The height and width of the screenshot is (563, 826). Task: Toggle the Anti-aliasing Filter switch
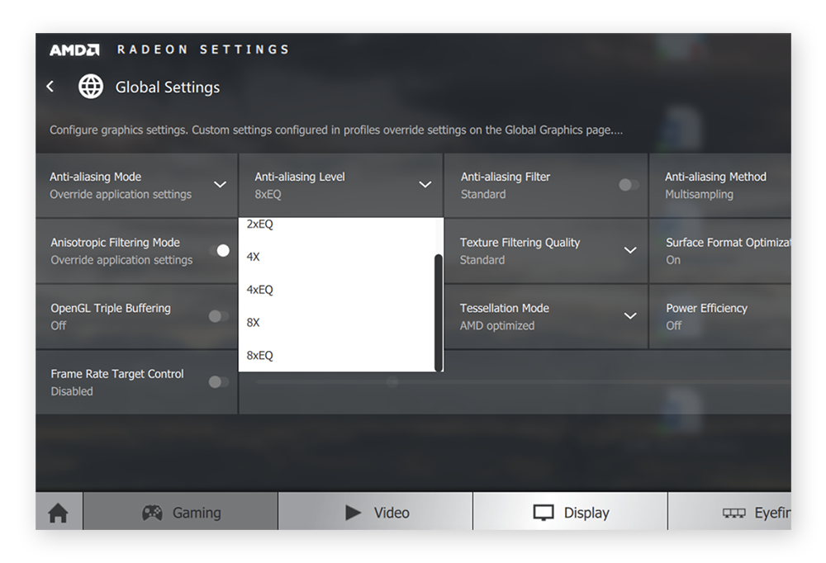pyautogui.click(x=629, y=185)
